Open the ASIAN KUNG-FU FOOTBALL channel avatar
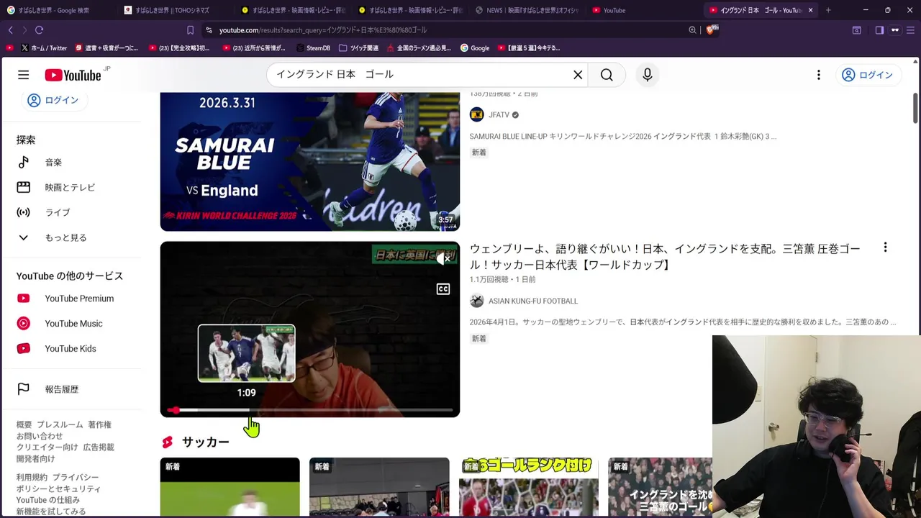Viewport: 921px width, 518px height. [x=476, y=301]
